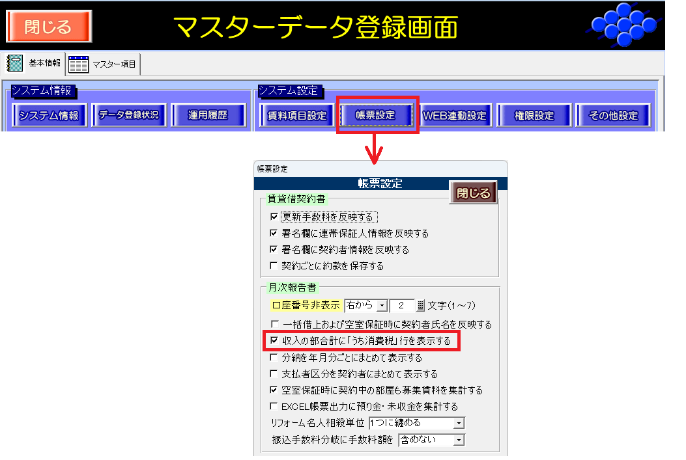Enable 契約ごとに約款を保存する option

[274, 265]
